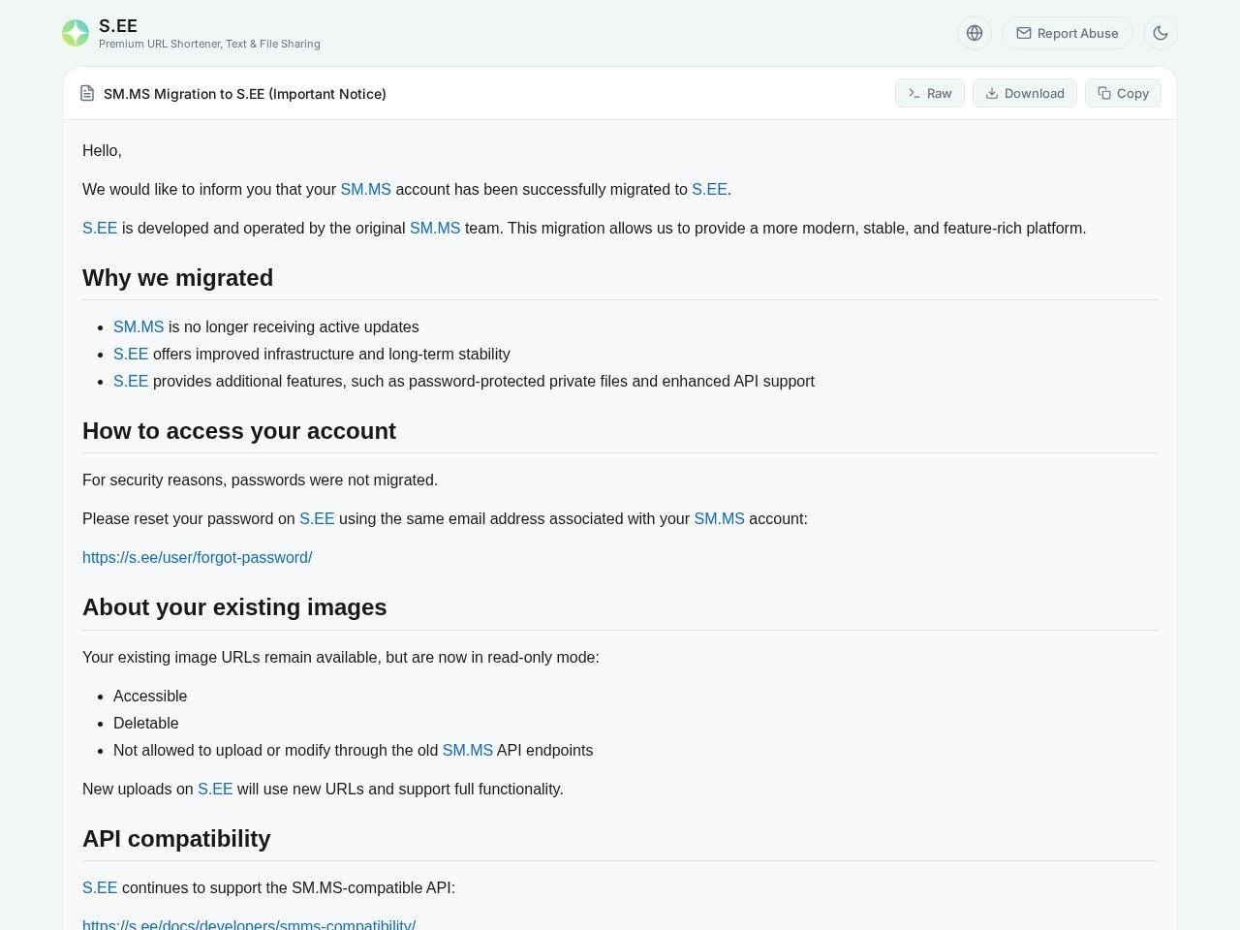Click the tagline "Premium URL Shortener, Text & File Sharing"
The width and height of the screenshot is (1240, 930).
(209, 44)
